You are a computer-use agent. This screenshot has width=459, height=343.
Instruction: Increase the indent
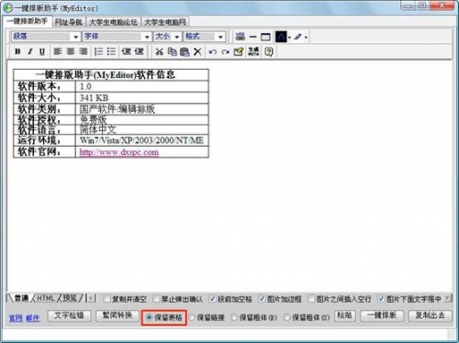pos(139,51)
